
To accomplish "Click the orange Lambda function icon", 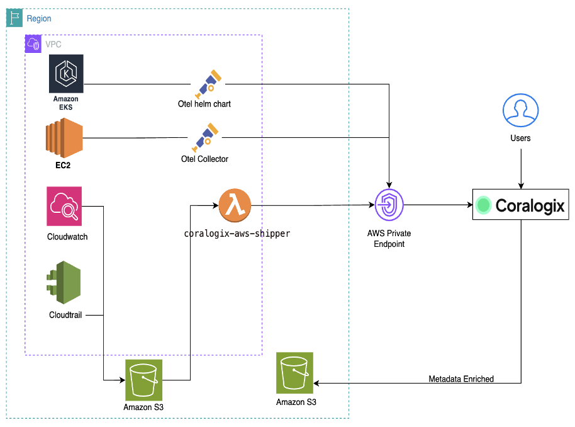I will point(235,205).
